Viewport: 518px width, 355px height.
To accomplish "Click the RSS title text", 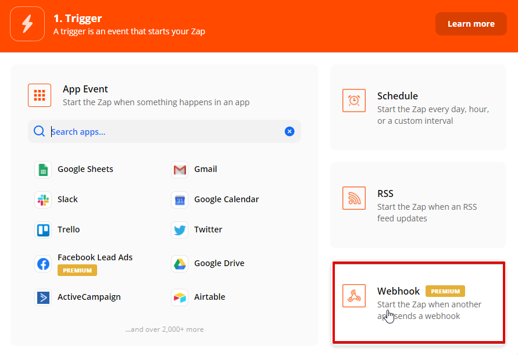I will 385,193.
